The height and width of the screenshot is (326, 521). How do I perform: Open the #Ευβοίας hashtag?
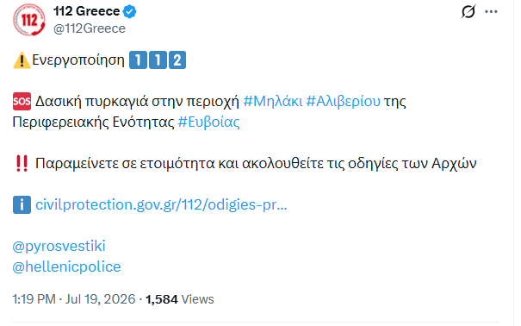[x=208, y=122]
